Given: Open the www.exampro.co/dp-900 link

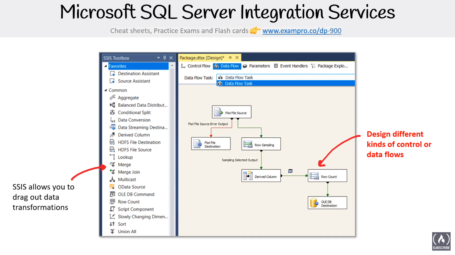Looking at the screenshot, I should 302,31.
